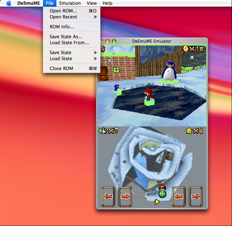Choose Load State From... entry

[72, 43]
